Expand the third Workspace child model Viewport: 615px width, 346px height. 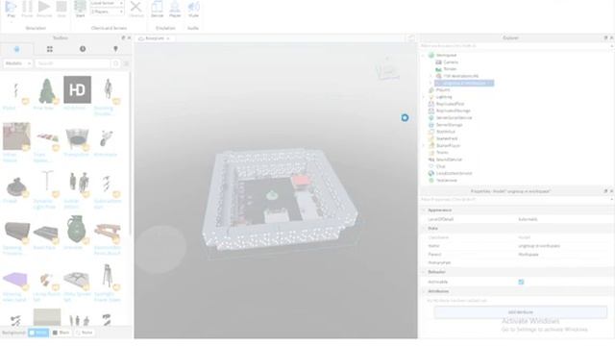click(x=430, y=76)
